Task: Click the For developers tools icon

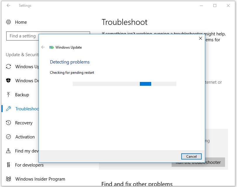Action: coord(8,165)
